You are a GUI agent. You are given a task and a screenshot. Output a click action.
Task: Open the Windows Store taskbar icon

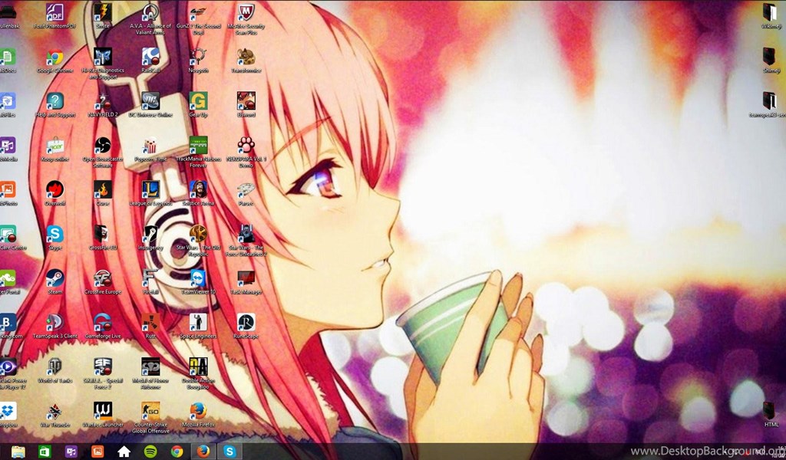pos(45,452)
